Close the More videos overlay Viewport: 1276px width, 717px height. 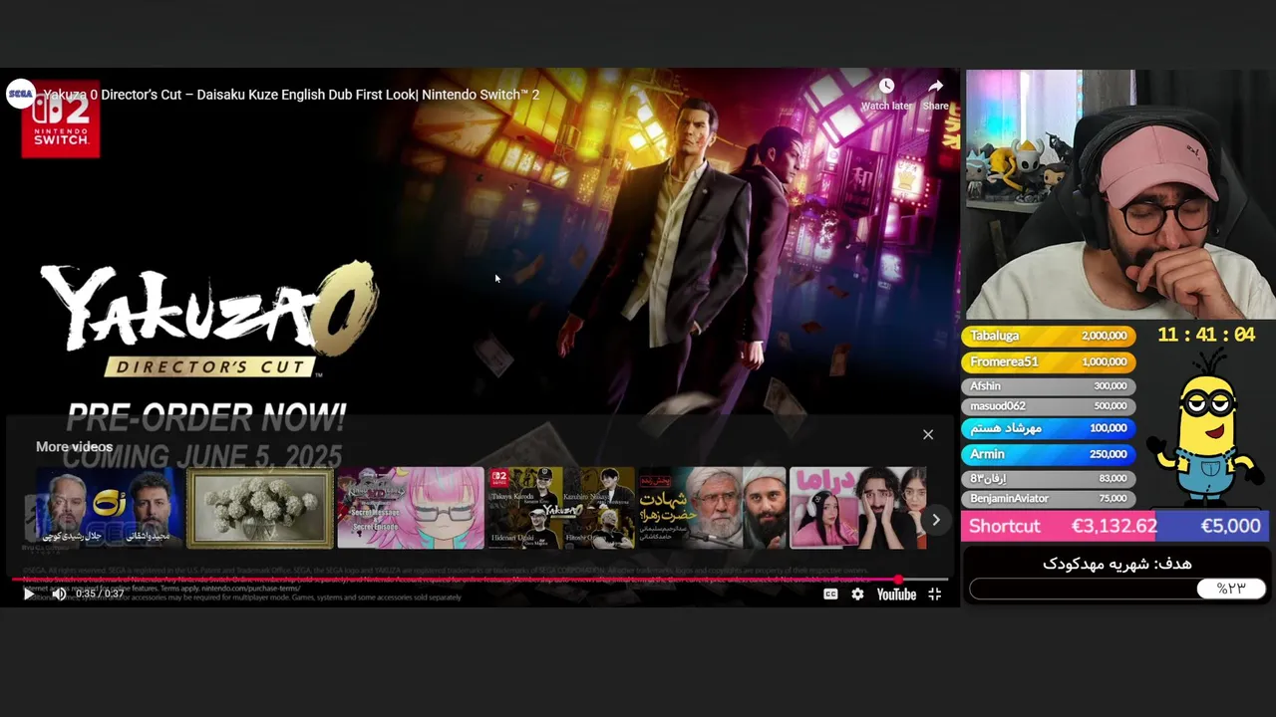coord(928,434)
